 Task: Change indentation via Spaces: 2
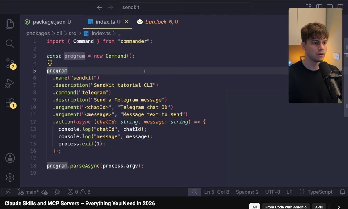247,192
